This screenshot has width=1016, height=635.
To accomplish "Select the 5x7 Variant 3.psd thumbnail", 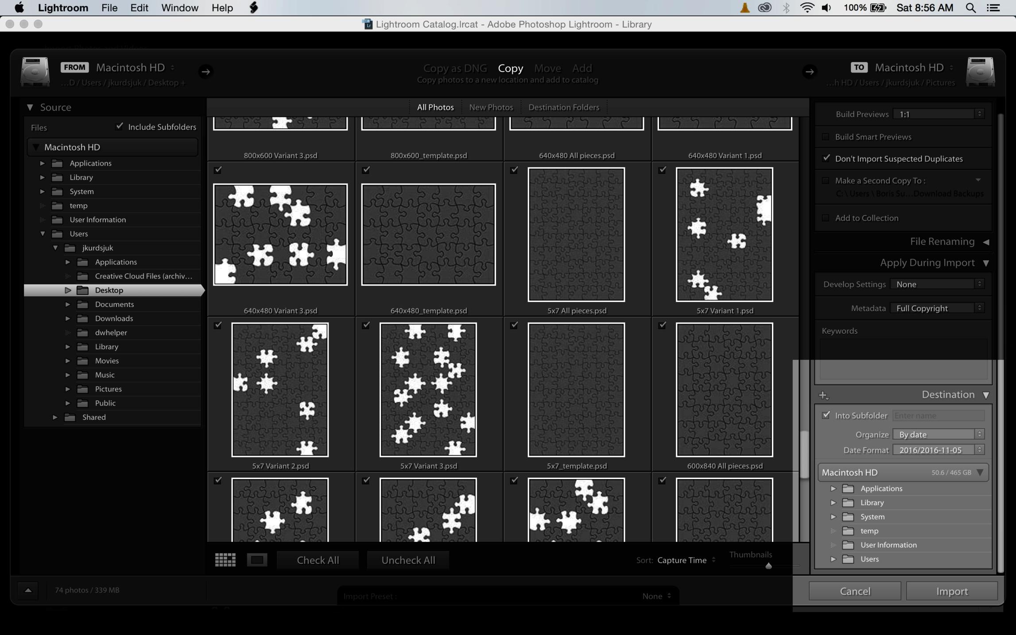I will click(428, 390).
